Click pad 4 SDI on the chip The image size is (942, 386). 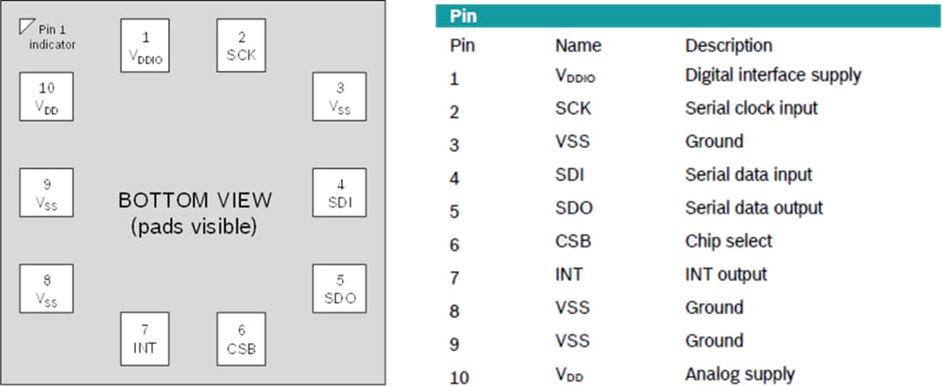point(339,193)
